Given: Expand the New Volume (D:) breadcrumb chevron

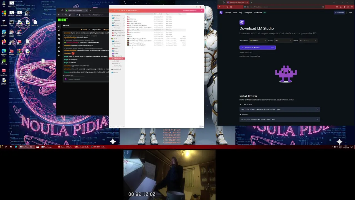Looking at the screenshot, I should tap(138, 11).
